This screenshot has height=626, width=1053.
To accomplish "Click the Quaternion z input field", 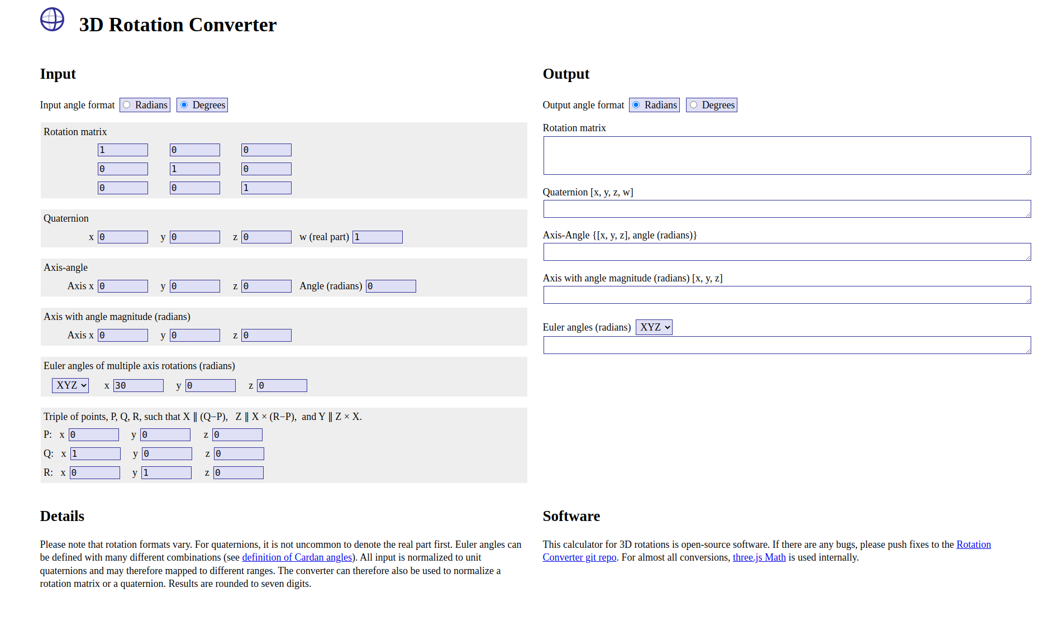I will click(x=266, y=237).
